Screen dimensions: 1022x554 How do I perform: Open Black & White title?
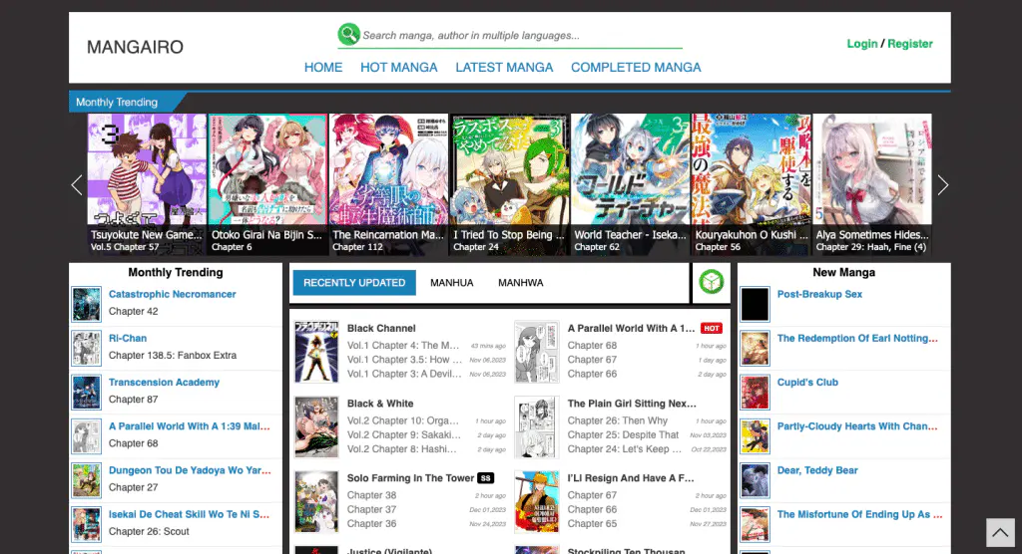[x=380, y=404]
